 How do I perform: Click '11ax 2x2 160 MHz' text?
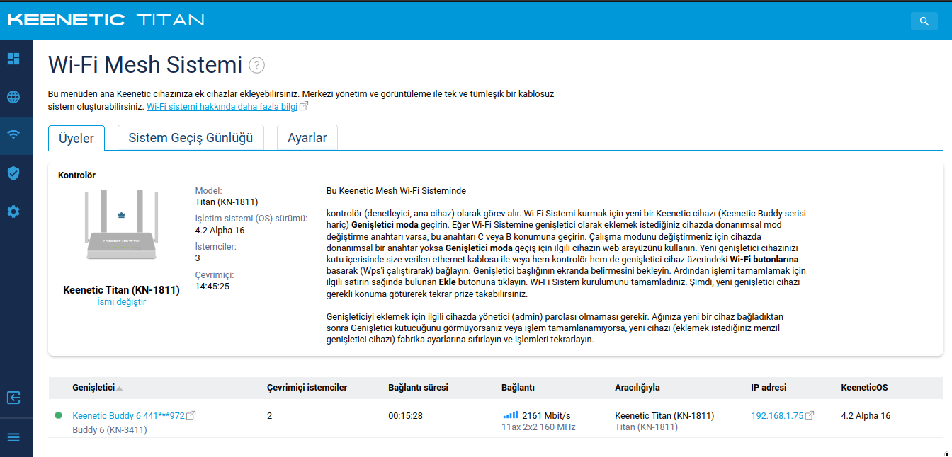(x=538, y=427)
